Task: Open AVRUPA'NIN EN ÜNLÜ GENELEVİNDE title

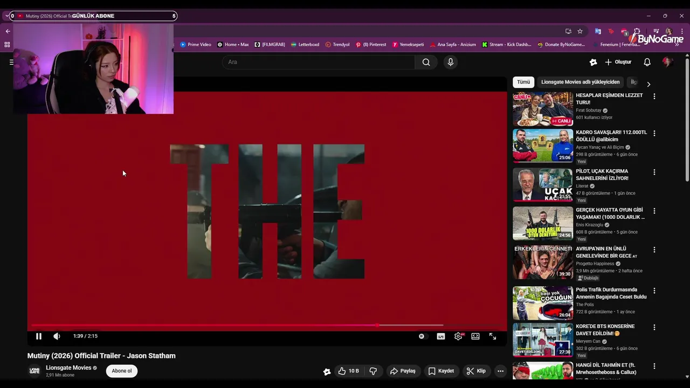Action: click(606, 252)
